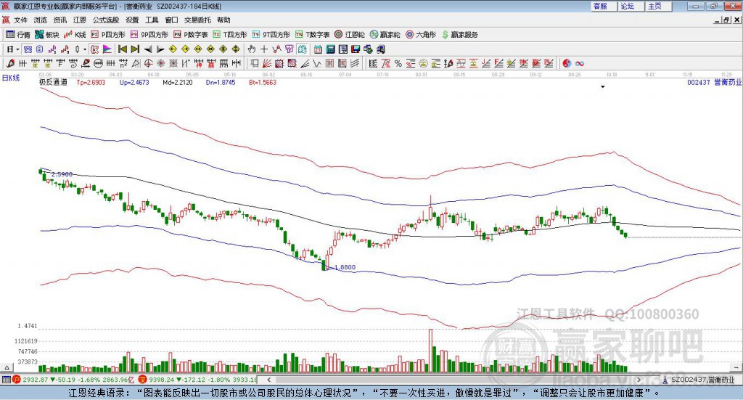The width and height of the screenshot is (743, 400).
Task: Click the small black triangle marker
Action: 603,86
